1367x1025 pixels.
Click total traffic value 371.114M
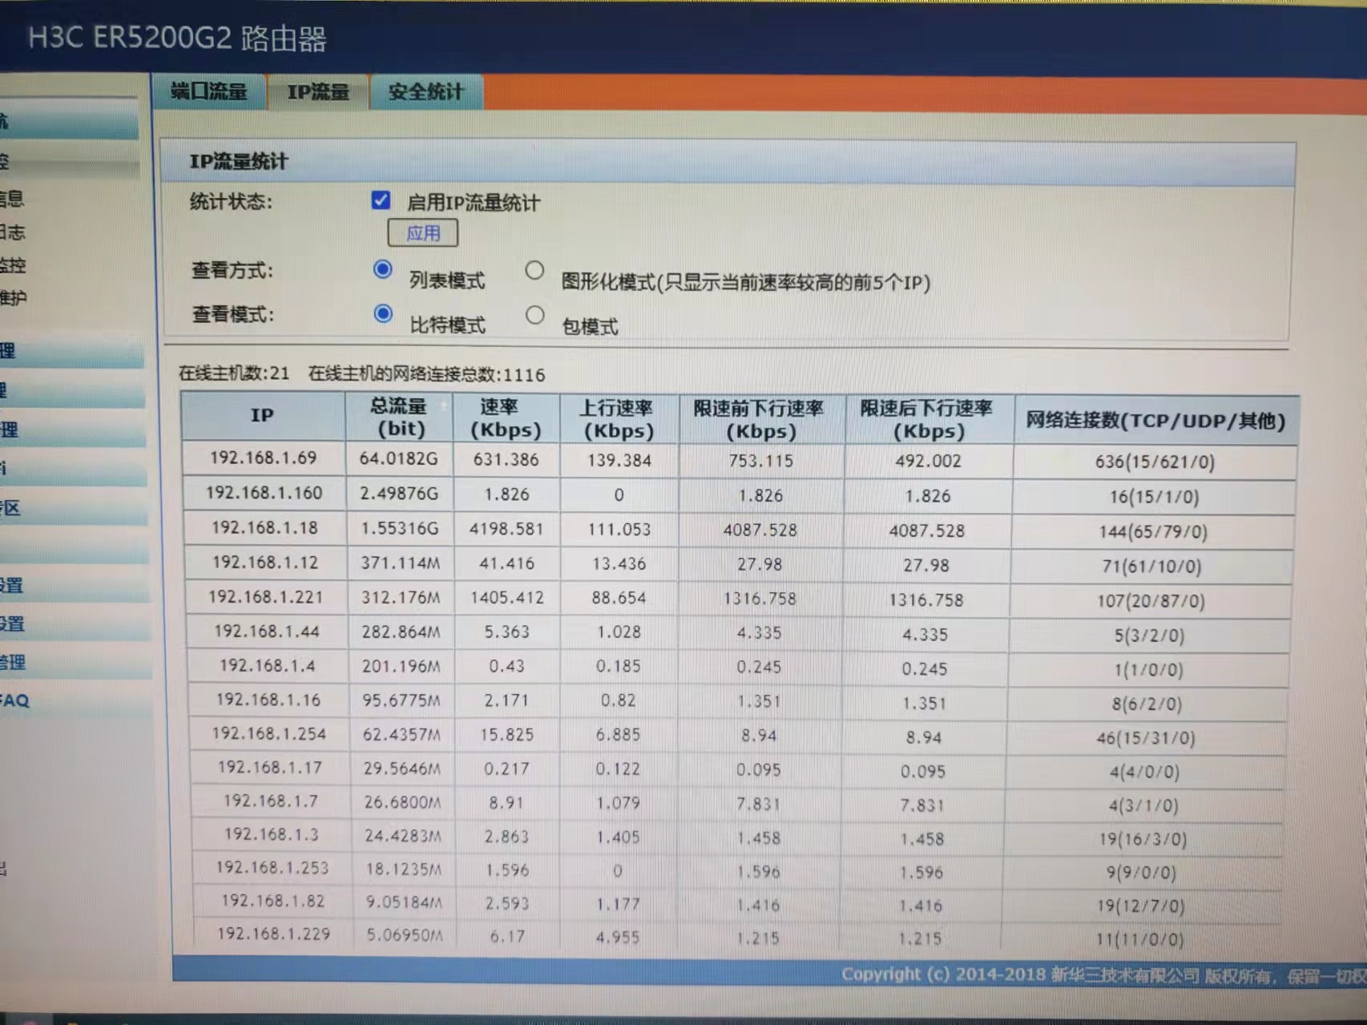coord(401,563)
